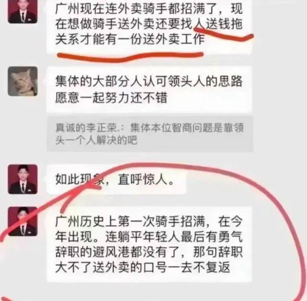The height and width of the screenshot is (301, 307).
Task: Tap the cat profile avatar
Action: click(23, 81)
